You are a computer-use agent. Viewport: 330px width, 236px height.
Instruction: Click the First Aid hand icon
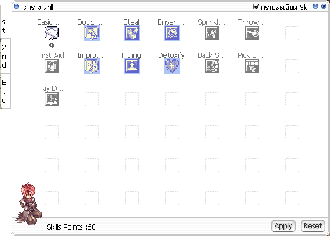52,66
